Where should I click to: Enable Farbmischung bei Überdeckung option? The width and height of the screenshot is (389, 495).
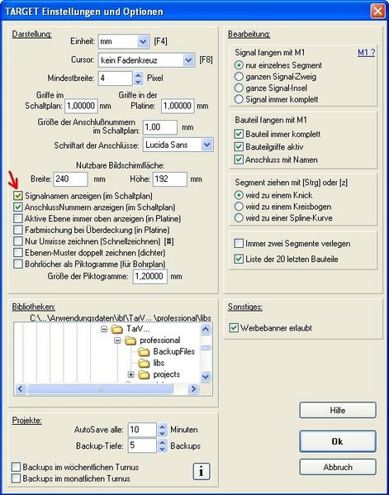[x=18, y=230]
